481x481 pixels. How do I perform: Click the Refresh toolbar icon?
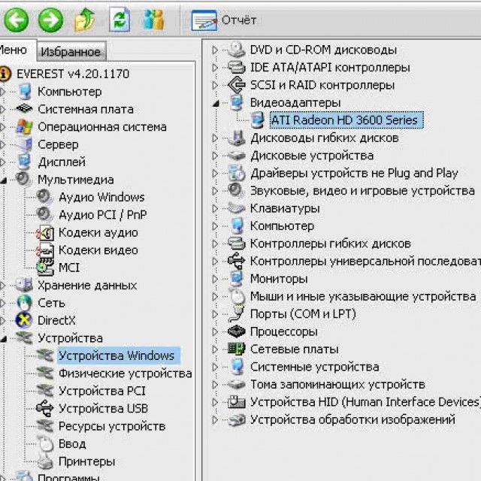(119, 20)
